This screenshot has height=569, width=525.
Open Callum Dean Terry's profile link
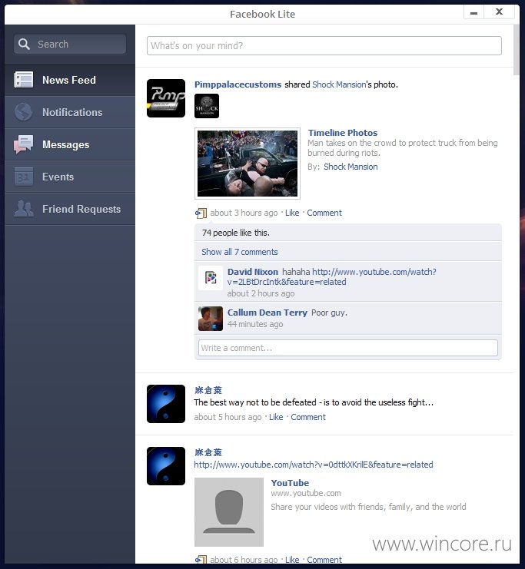click(267, 313)
